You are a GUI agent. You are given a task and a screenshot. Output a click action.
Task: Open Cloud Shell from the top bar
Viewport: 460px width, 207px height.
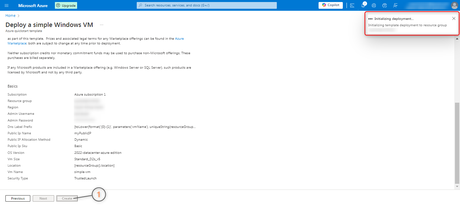click(x=352, y=5)
